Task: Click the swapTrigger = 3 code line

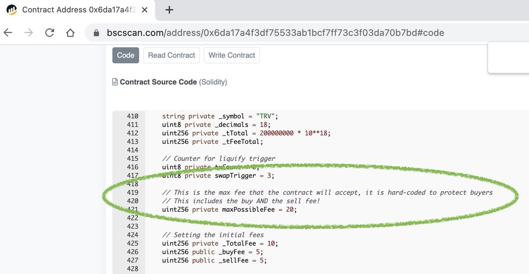Action: point(218,176)
